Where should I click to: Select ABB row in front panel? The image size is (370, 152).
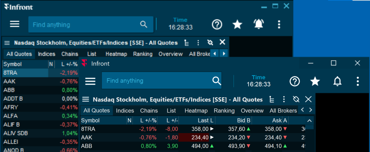(x=193, y=146)
